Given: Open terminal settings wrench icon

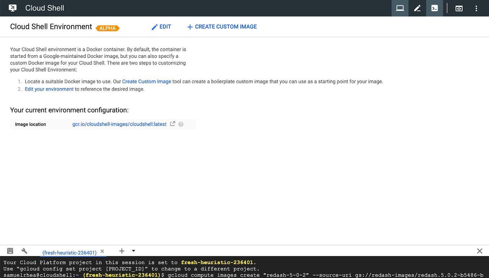Looking at the screenshot, I should click(x=25, y=251).
